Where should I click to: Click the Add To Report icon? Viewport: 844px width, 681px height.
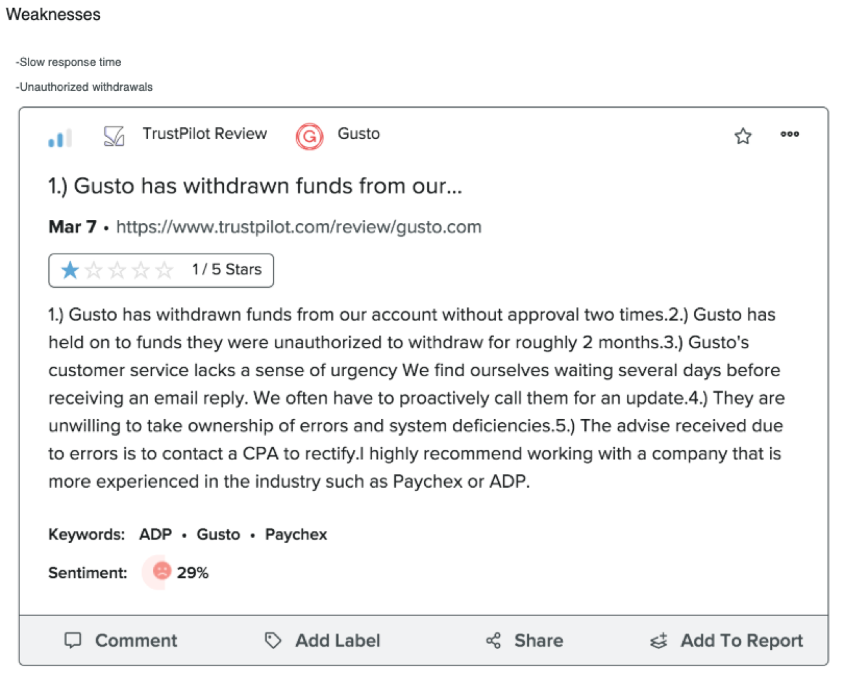point(658,641)
